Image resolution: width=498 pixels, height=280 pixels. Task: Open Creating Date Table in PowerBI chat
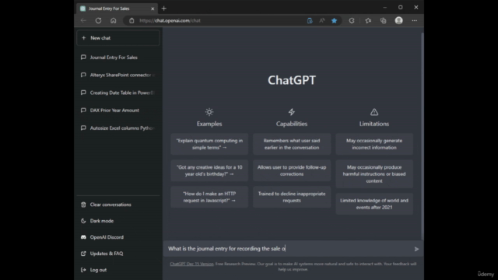[118, 93]
